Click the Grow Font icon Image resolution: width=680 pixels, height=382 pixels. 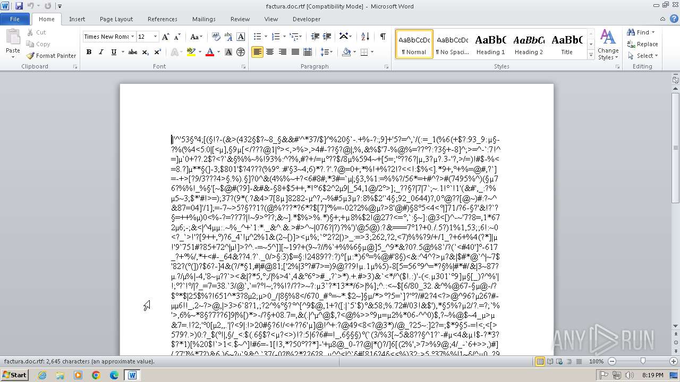click(166, 37)
